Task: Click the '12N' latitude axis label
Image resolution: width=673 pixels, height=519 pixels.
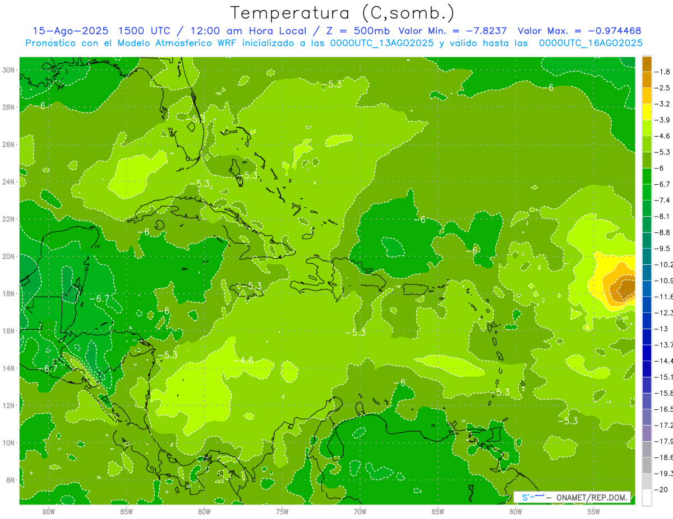Action: (x=10, y=405)
